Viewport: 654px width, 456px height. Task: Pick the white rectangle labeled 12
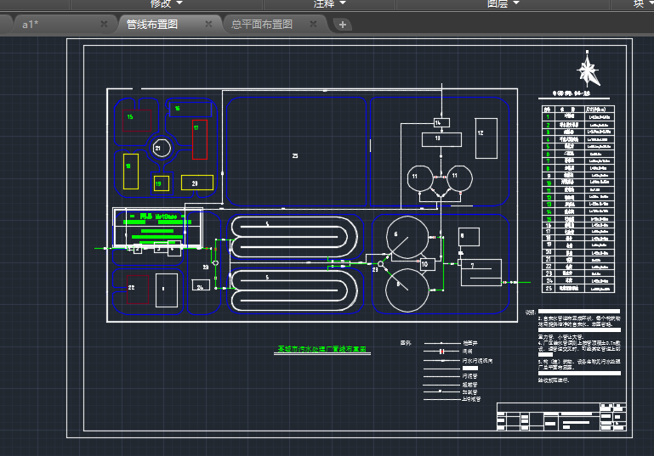tap(486, 138)
